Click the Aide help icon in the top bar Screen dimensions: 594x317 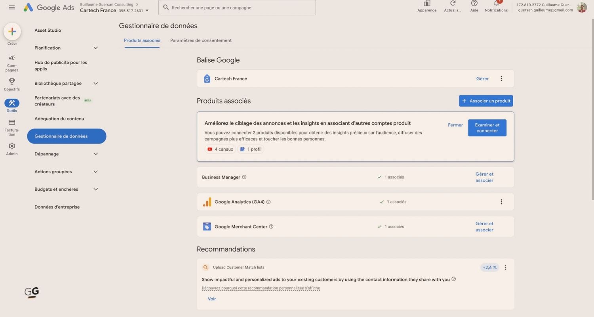[474, 3]
